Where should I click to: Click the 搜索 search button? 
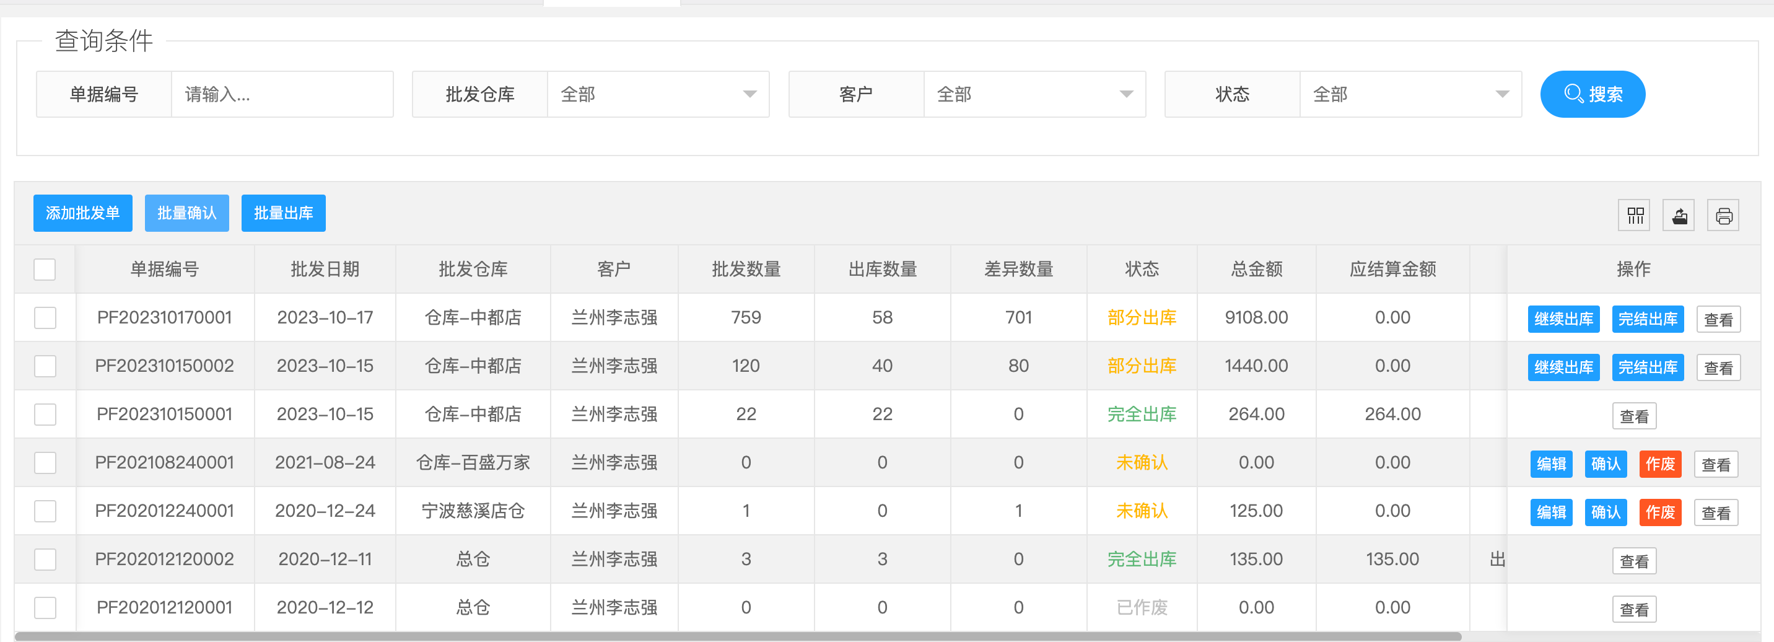coord(1593,94)
